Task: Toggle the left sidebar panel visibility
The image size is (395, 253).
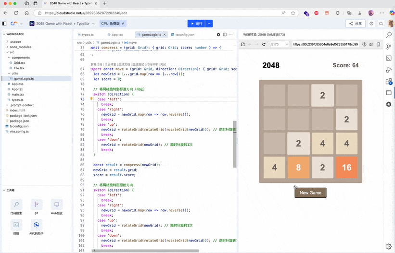Action: pyautogui.click(x=4, y=24)
